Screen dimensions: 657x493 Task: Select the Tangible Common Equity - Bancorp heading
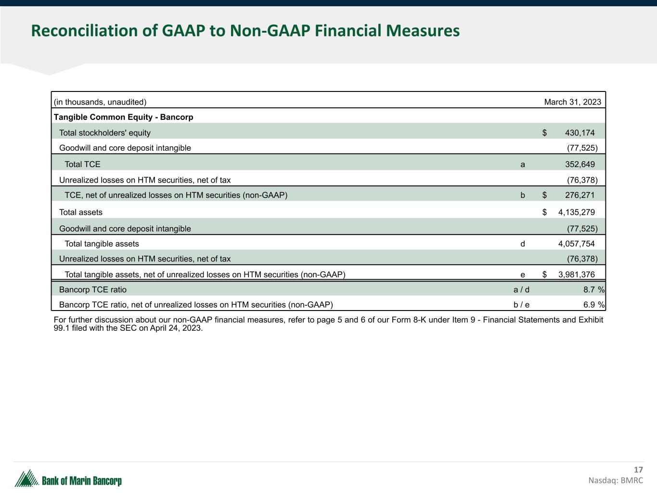pyautogui.click(x=123, y=117)
